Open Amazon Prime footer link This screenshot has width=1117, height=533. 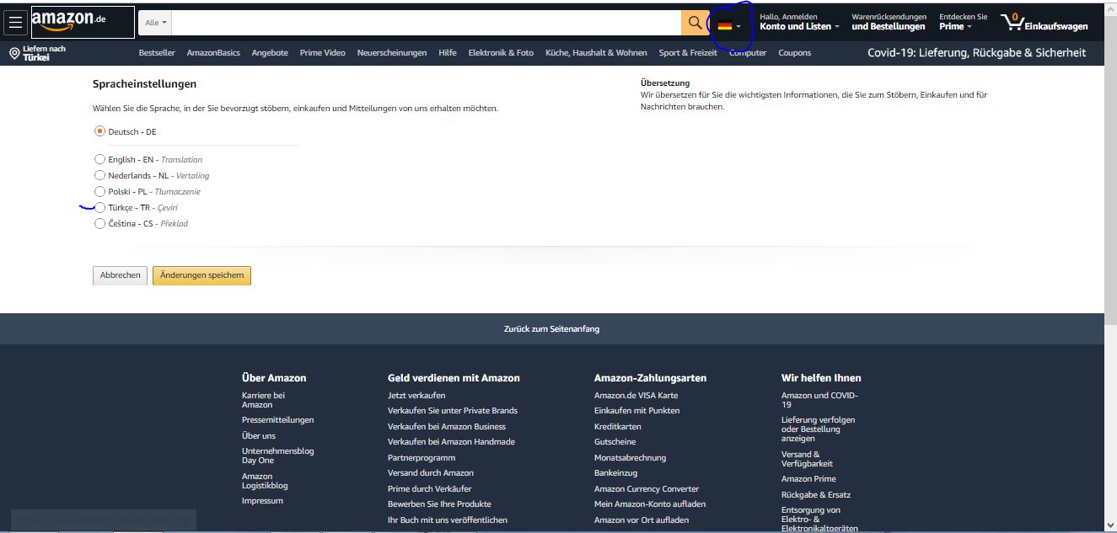pyautogui.click(x=808, y=479)
